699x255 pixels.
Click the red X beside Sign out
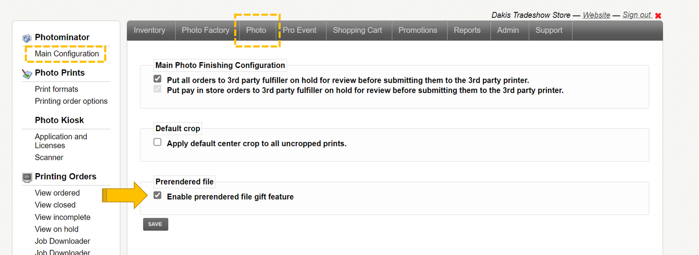coord(658,16)
